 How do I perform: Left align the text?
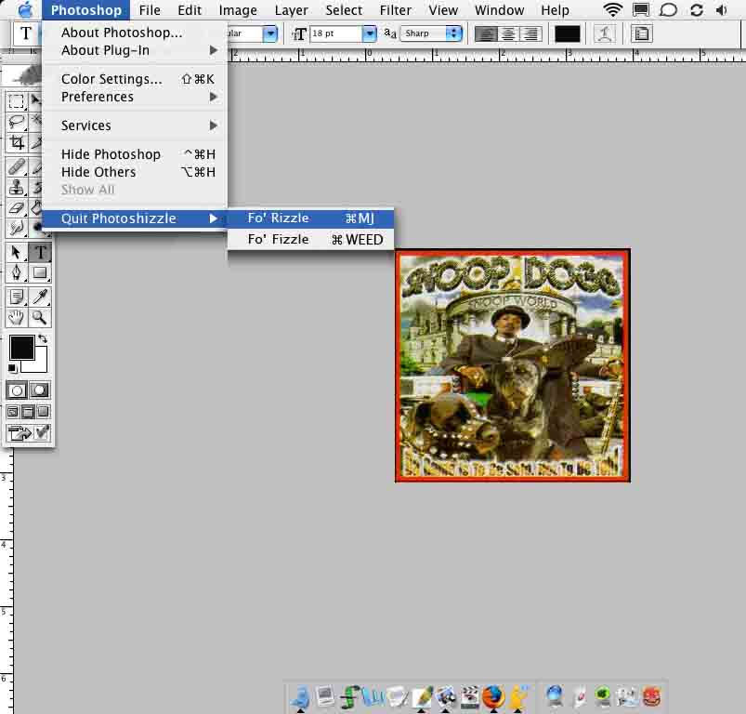click(x=486, y=33)
